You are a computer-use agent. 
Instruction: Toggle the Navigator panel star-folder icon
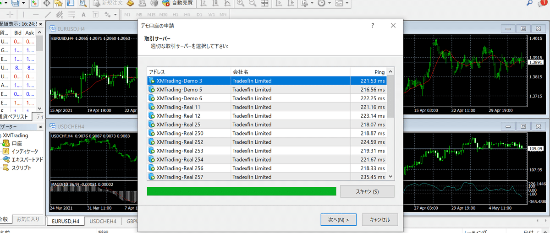coord(58,3)
